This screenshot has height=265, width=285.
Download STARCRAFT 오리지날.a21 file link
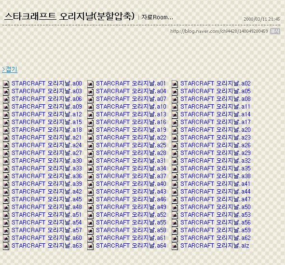point(46,137)
